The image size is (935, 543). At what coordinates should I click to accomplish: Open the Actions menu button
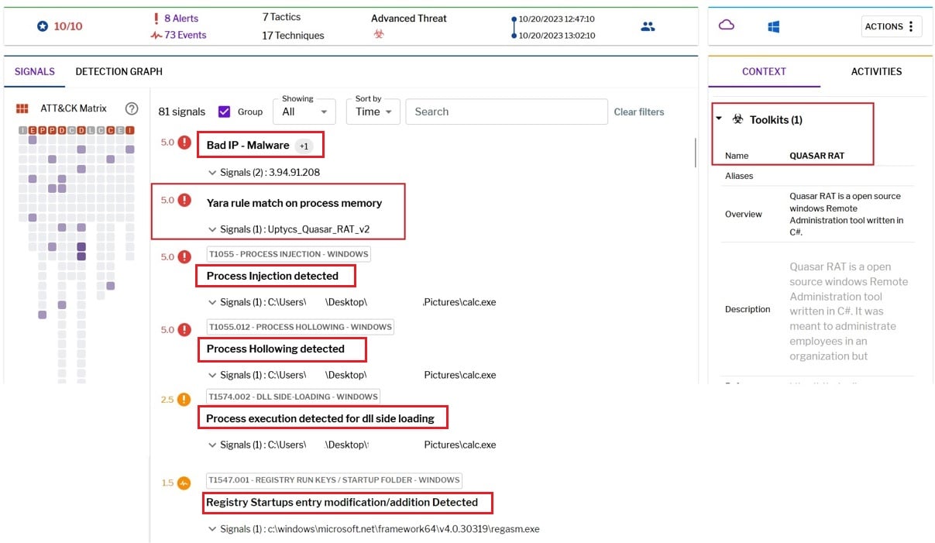tap(891, 26)
